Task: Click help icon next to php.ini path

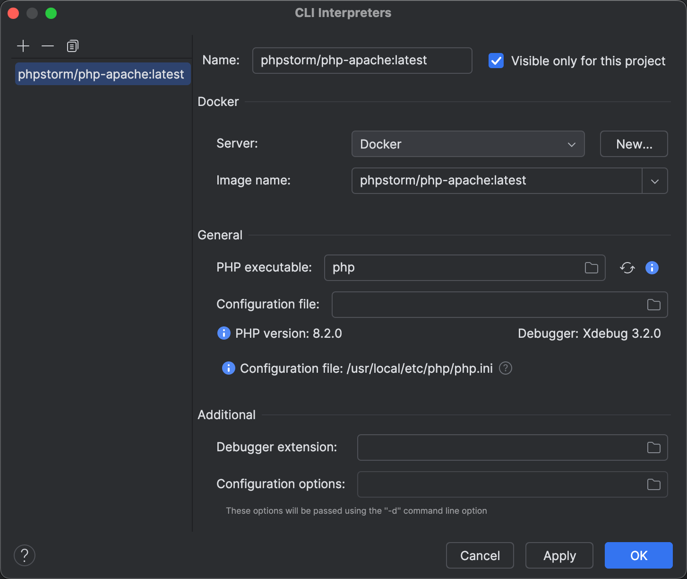Action: (506, 368)
